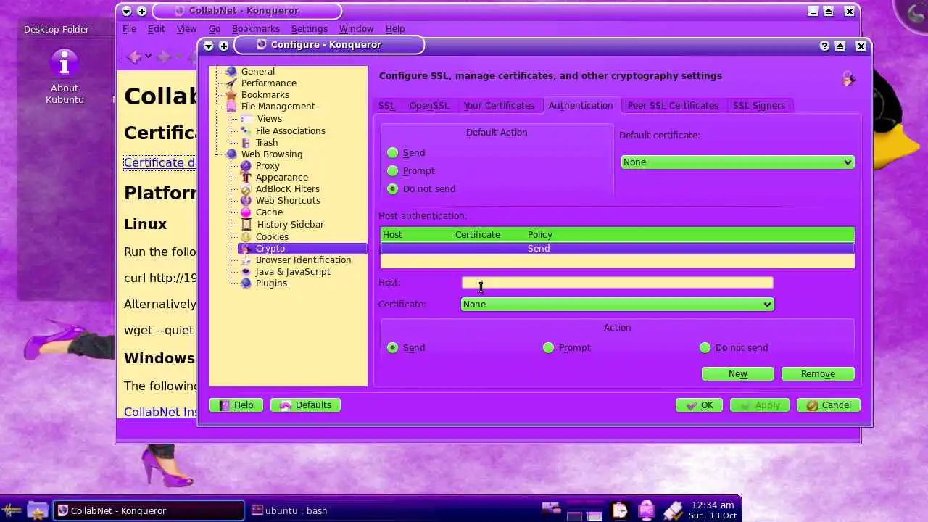928x522 pixels.
Task: Open the Views settings entry icon
Action: click(246, 118)
